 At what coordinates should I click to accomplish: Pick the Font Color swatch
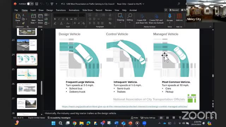(61, 23)
